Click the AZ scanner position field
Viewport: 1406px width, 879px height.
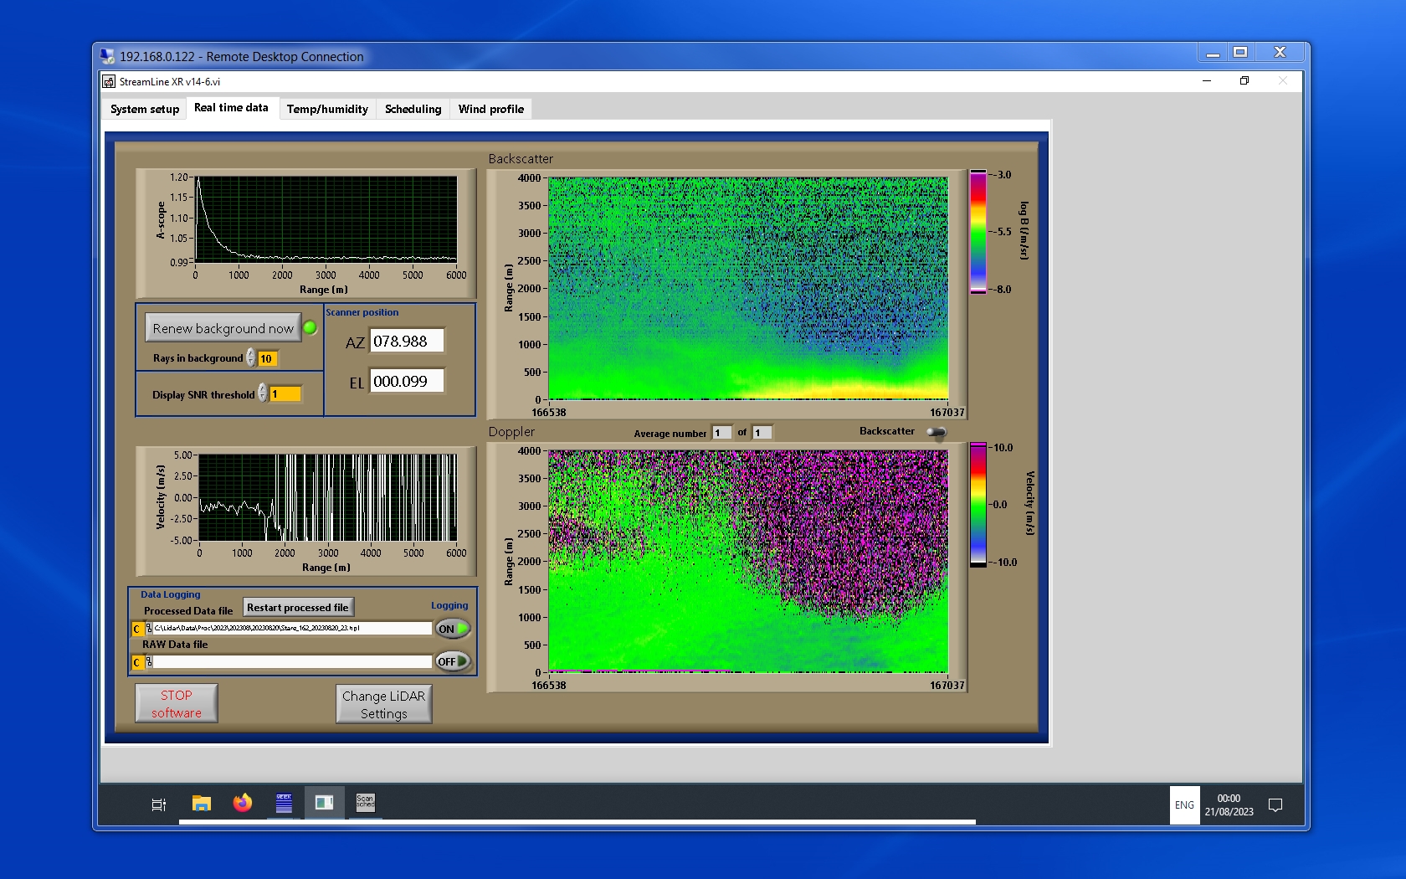[407, 342]
